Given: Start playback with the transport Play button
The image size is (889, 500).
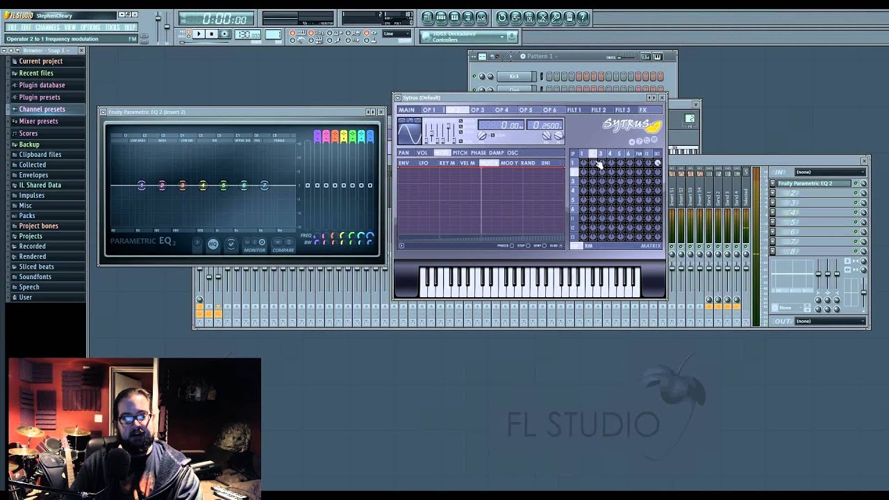Looking at the screenshot, I should pyautogui.click(x=199, y=33).
